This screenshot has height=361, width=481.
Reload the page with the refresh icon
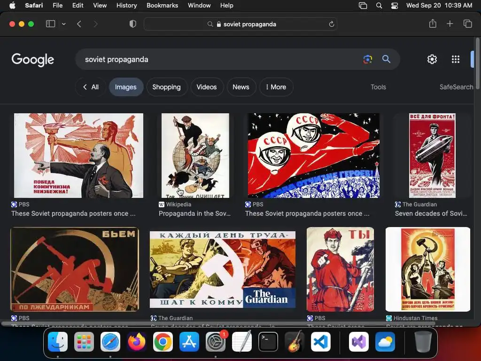331,24
